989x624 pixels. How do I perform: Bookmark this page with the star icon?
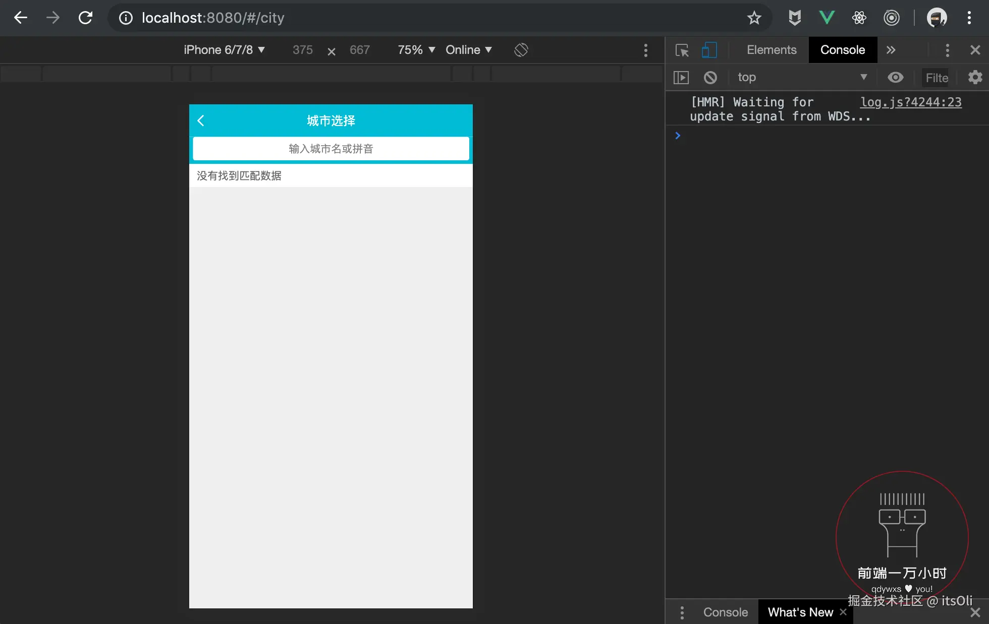point(754,18)
